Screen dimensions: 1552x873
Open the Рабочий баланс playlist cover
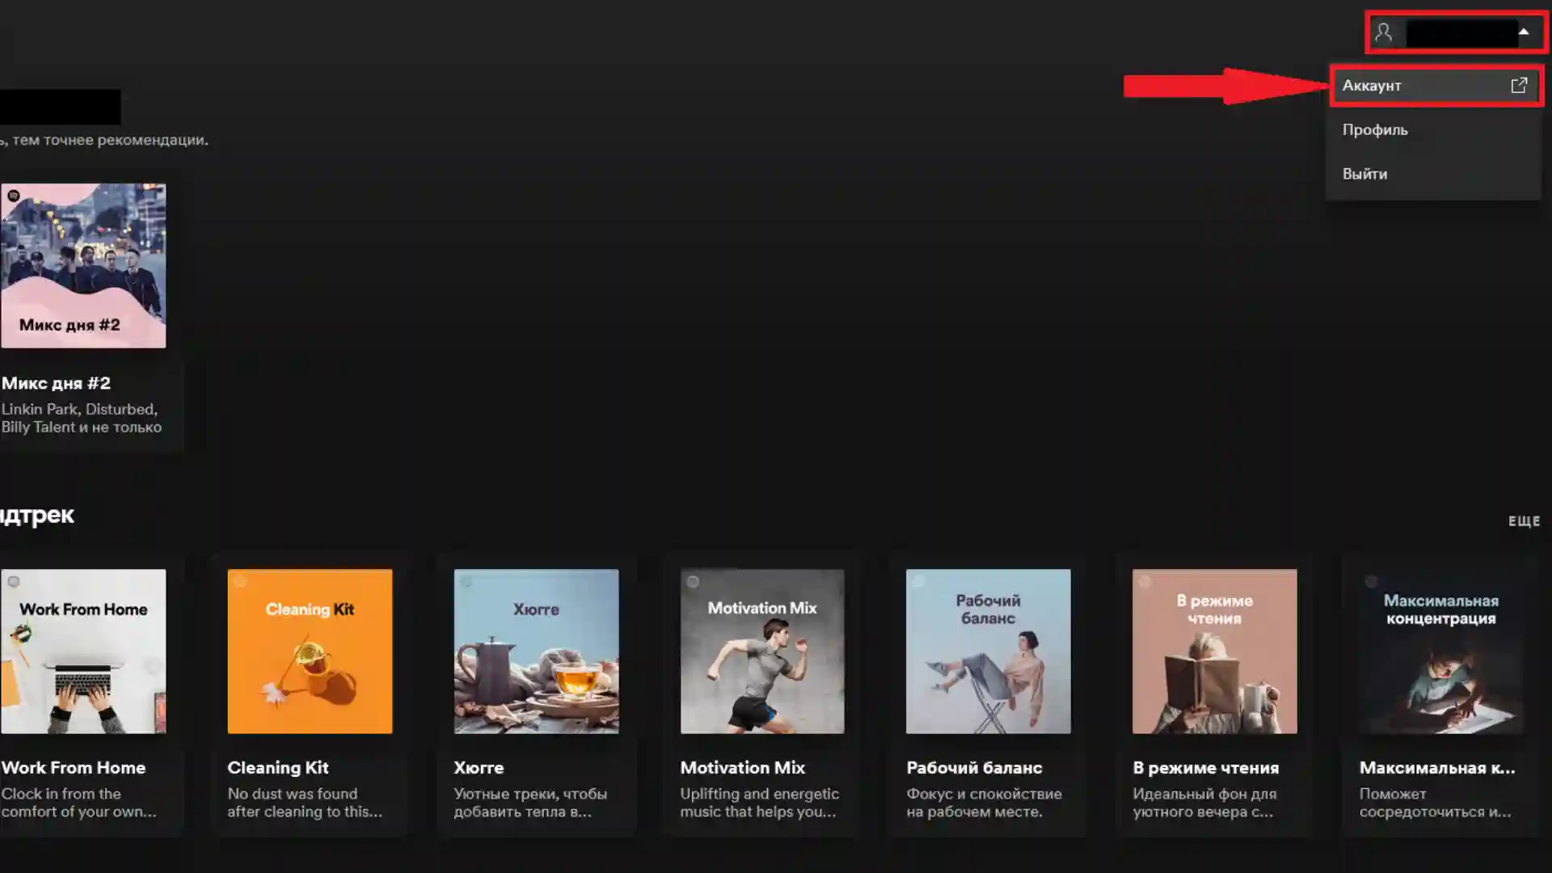point(988,652)
